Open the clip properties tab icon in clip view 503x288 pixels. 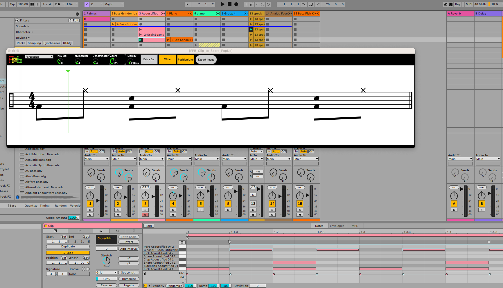coord(55,231)
